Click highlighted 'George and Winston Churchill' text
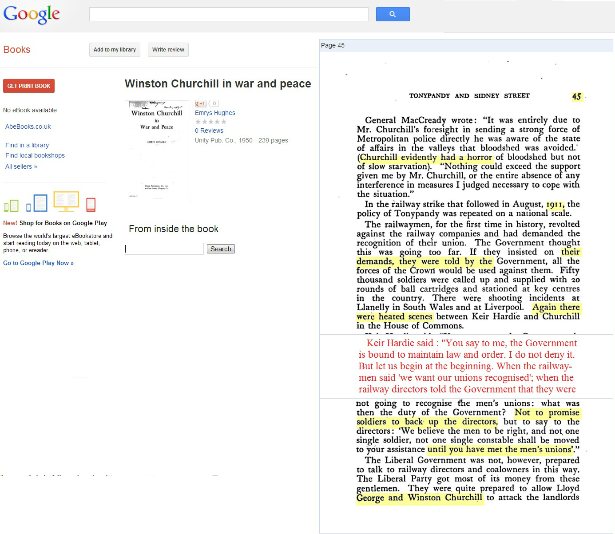 tap(420, 498)
